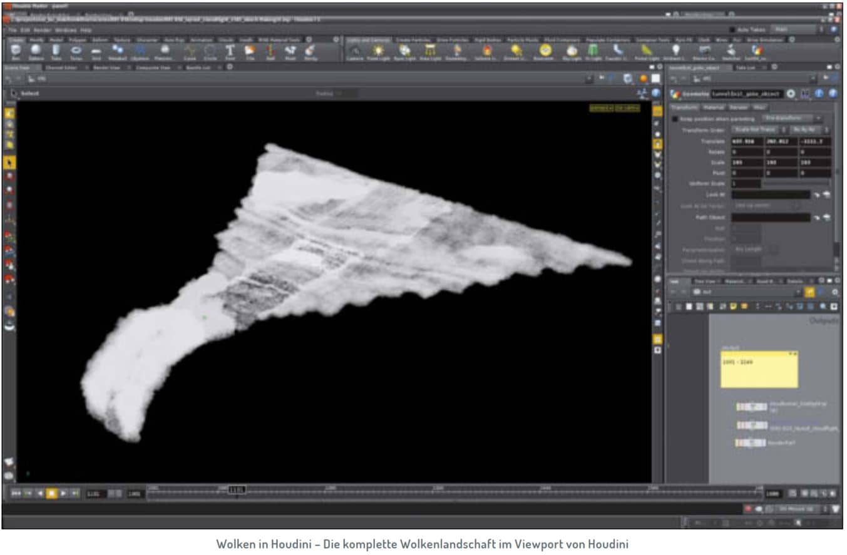The height and width of the screenshot is (555, 847).
Task: Add a Sky Light from the shelf
Action: tap(570, 50)
